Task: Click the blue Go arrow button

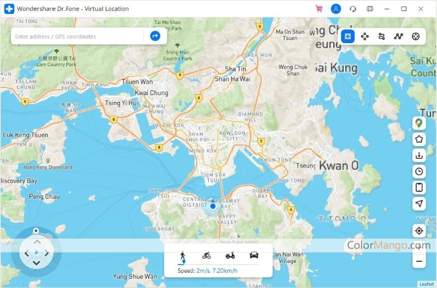Action: coord(155,35)
